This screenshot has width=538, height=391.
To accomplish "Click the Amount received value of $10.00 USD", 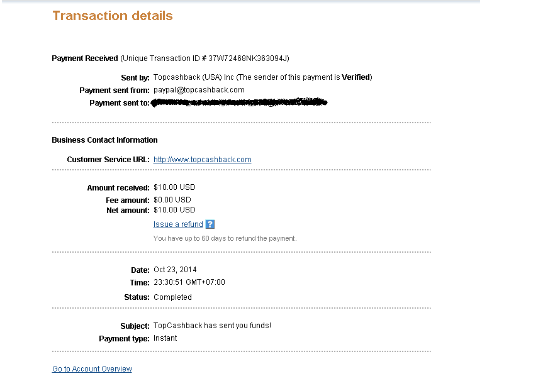I will point(174,187).
